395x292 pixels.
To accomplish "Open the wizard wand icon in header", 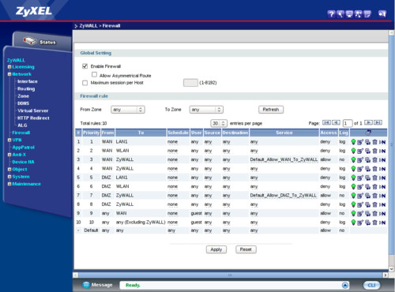I will tap(340, 14).
